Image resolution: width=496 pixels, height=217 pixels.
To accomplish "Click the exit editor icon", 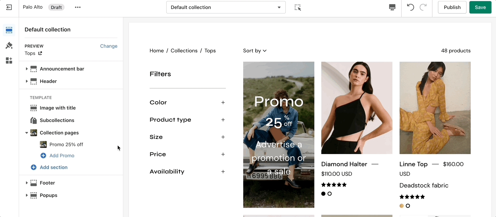I will coord(9,7).
